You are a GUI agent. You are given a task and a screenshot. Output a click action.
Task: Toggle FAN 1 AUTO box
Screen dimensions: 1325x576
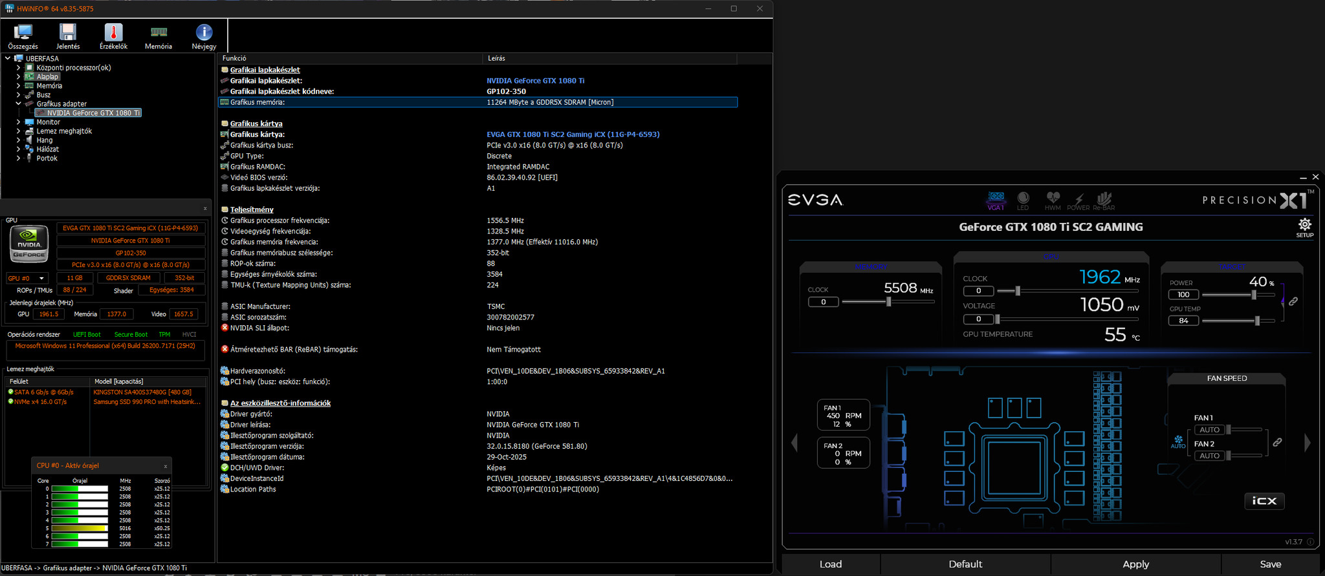1209,430
